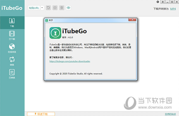Click the 极速下载 turbo download button
The height and width of the screenshot is (116, 179).
(x=41, y=114)
